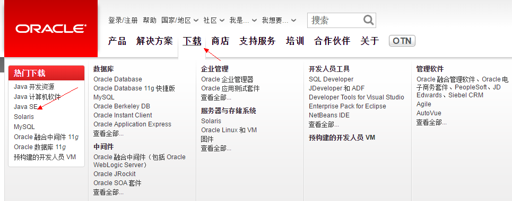Open the 固件 firmware link
Viewport: 512px width, 201px height.
[207, 139]
